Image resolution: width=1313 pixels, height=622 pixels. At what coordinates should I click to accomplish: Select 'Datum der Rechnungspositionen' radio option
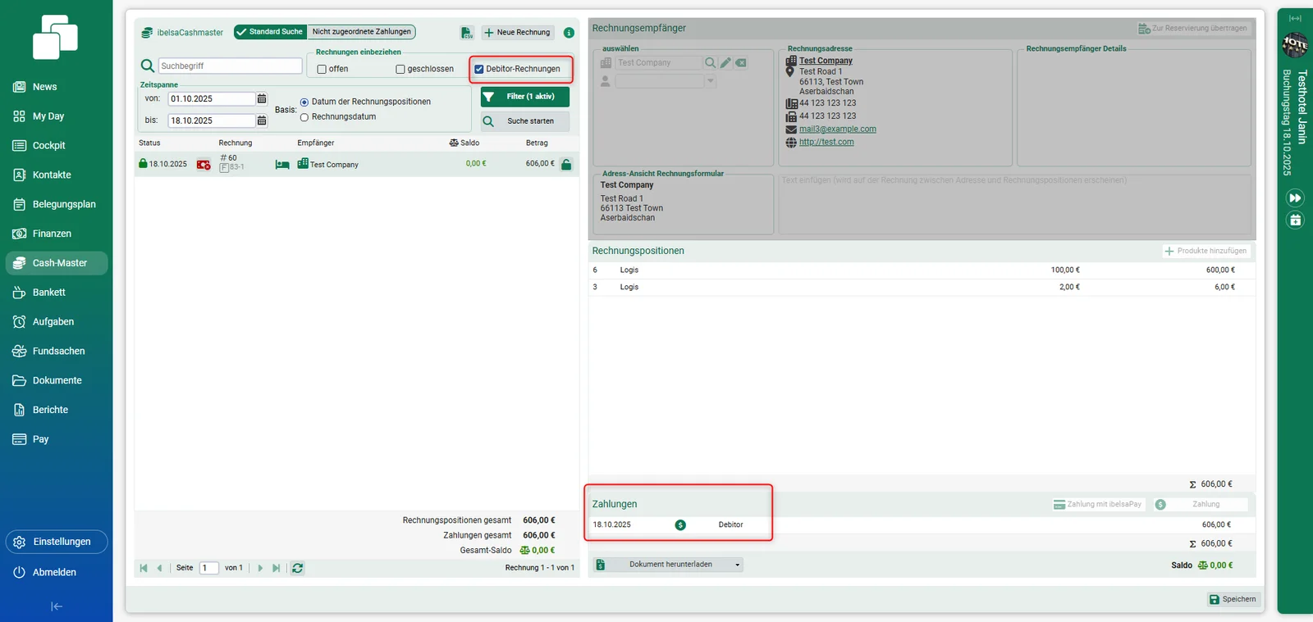(x=304, y=102)
